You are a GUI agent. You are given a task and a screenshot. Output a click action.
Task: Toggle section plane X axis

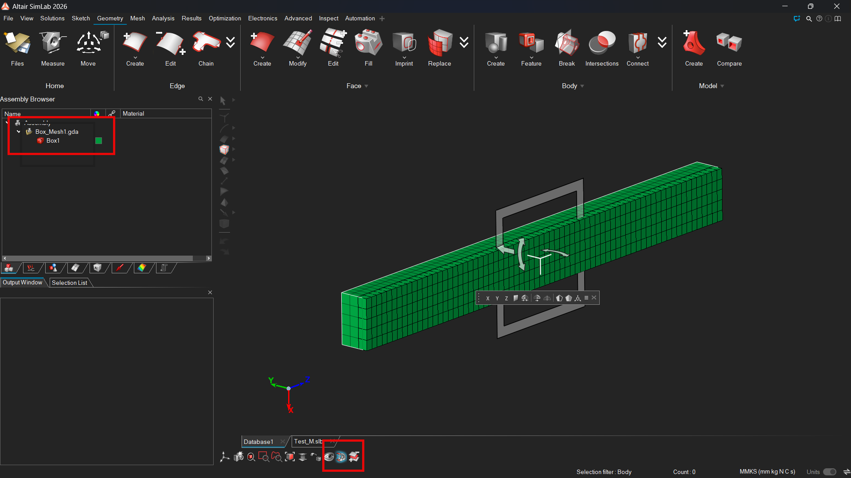point(488,298)
